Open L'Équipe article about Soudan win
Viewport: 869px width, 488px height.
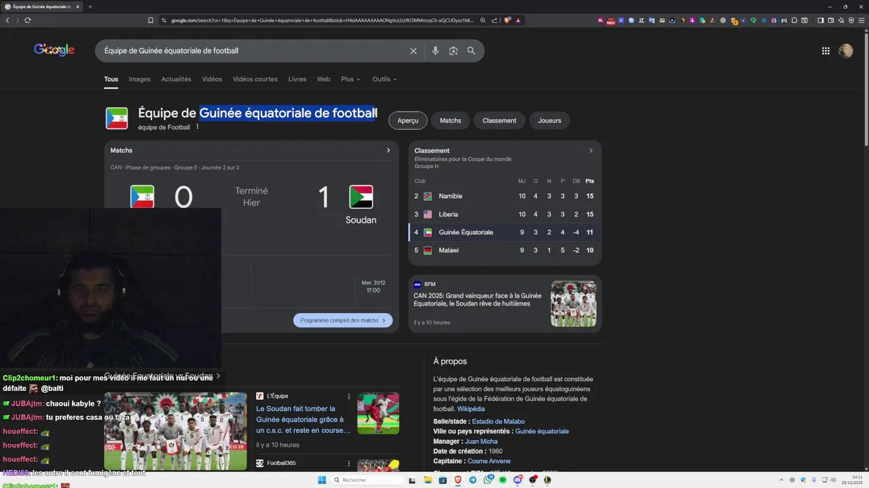click(303, 419)
